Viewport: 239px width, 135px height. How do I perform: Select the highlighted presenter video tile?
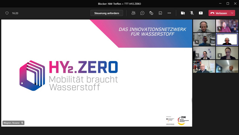[227, 40]
